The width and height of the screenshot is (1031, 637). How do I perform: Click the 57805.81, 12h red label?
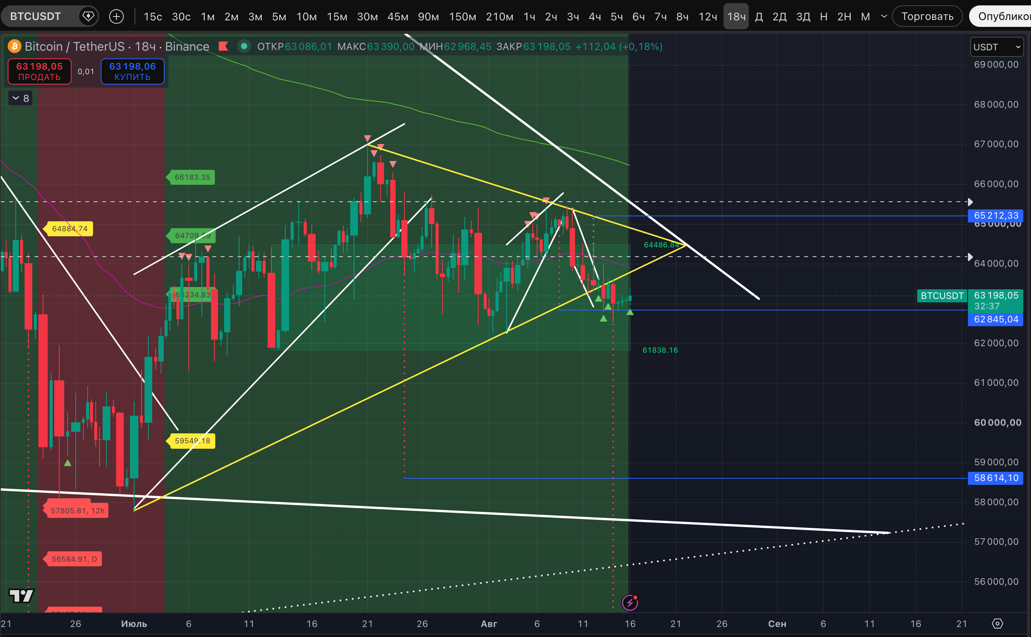point(76,511)
